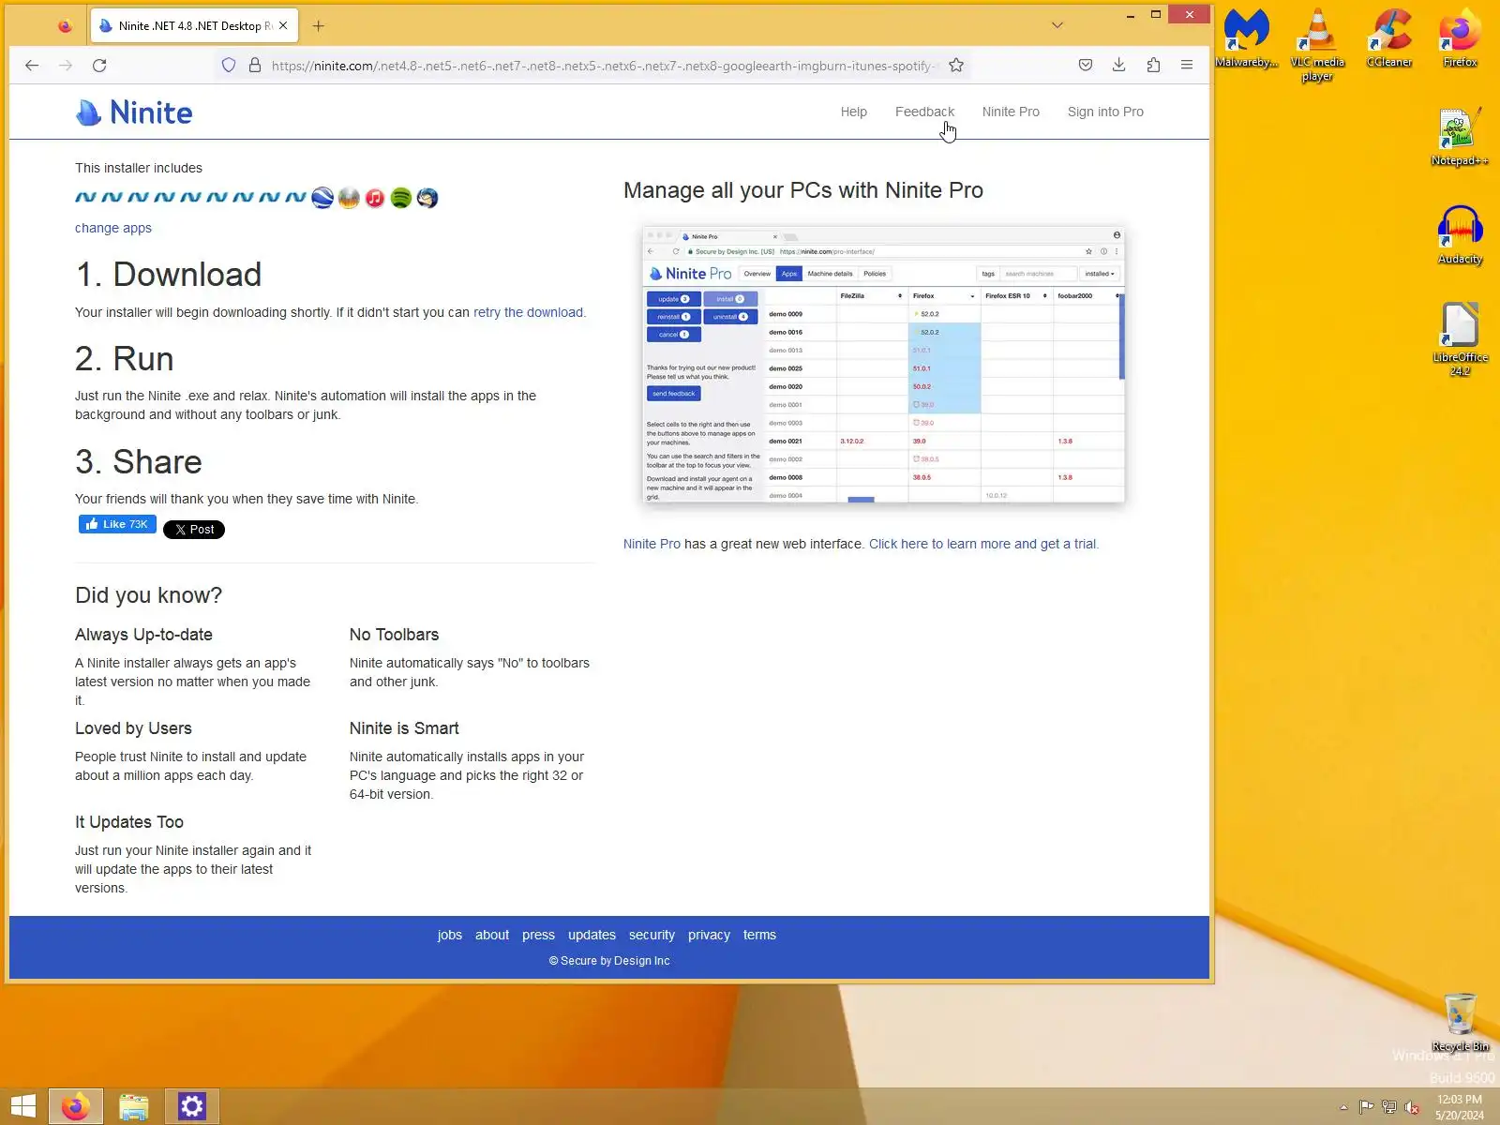This screenshot has width=1500, height=1125.
Task: Select the Audacity desktop icon
Action: [1461, 235]
